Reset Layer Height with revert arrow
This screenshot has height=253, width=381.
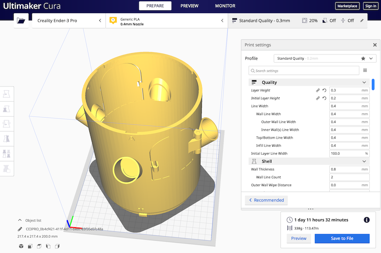(x=325, y=90)
